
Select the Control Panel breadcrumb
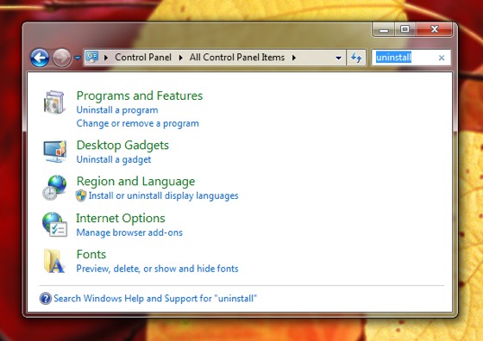click(143, 57)
